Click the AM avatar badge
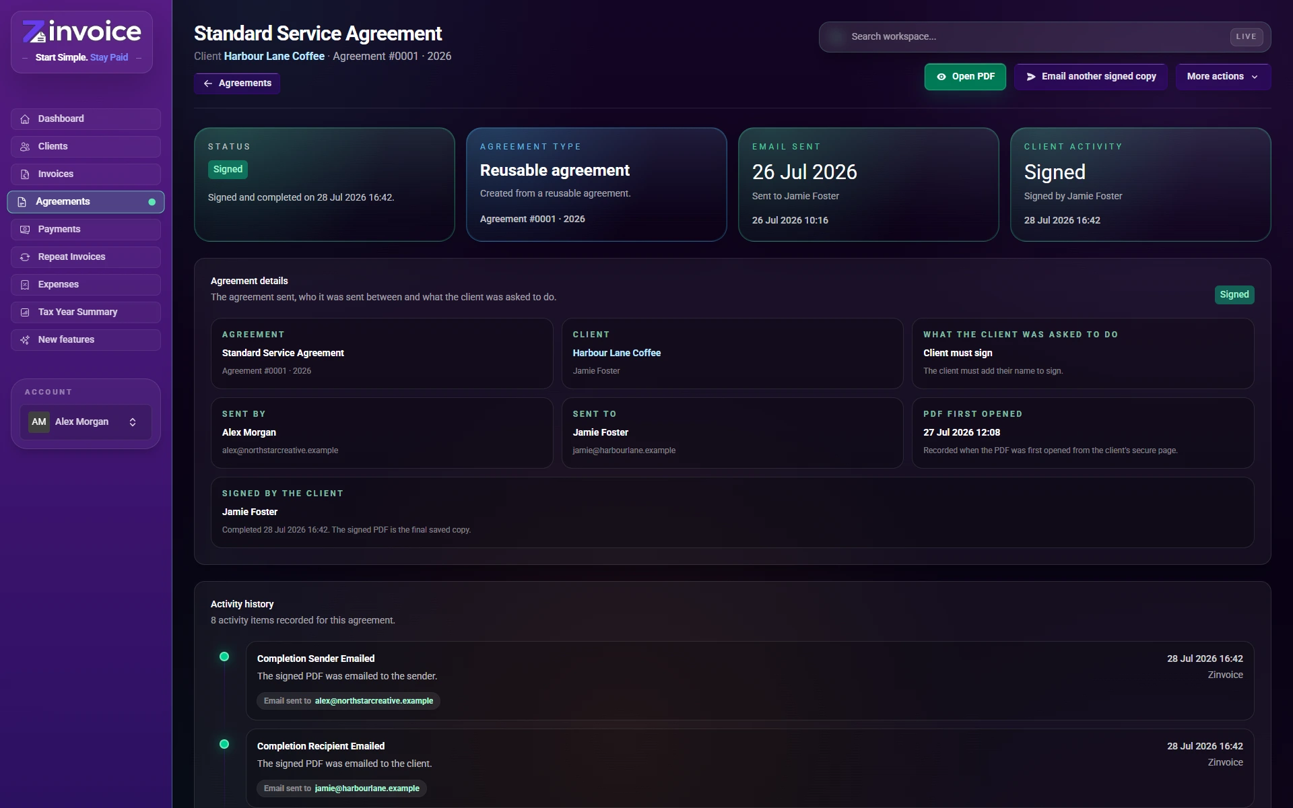The width and height of the screenshot is (1293, 808). click(x=39, y=422)
